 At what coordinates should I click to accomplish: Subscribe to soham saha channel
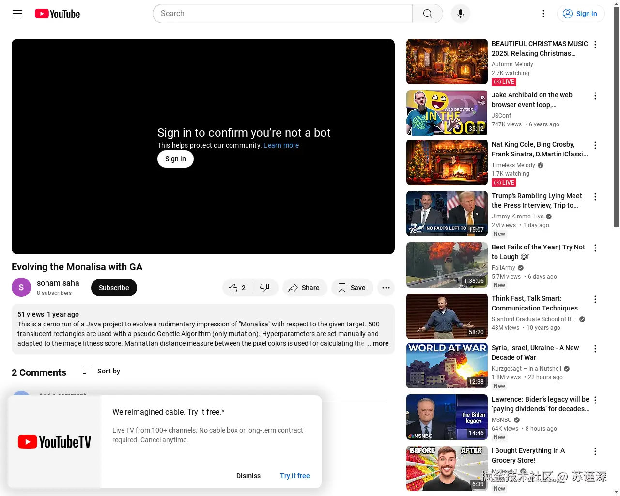[x=114, y=288]
